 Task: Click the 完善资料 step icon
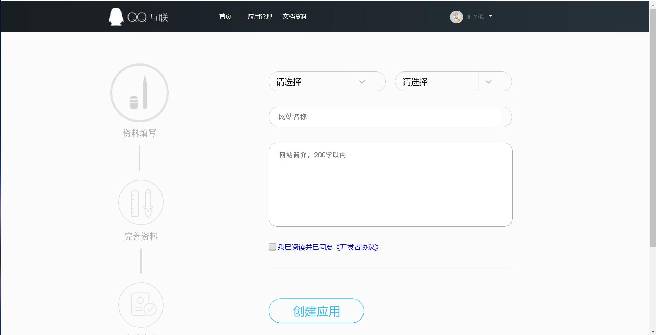[x=140, y=202]
